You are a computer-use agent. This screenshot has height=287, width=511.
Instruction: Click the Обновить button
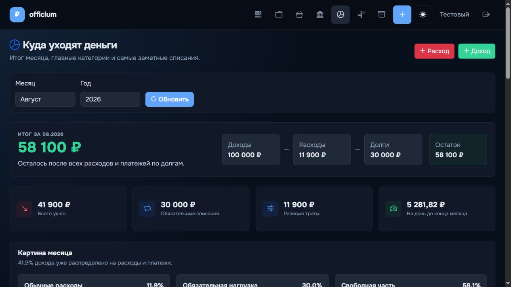point(170,99)
